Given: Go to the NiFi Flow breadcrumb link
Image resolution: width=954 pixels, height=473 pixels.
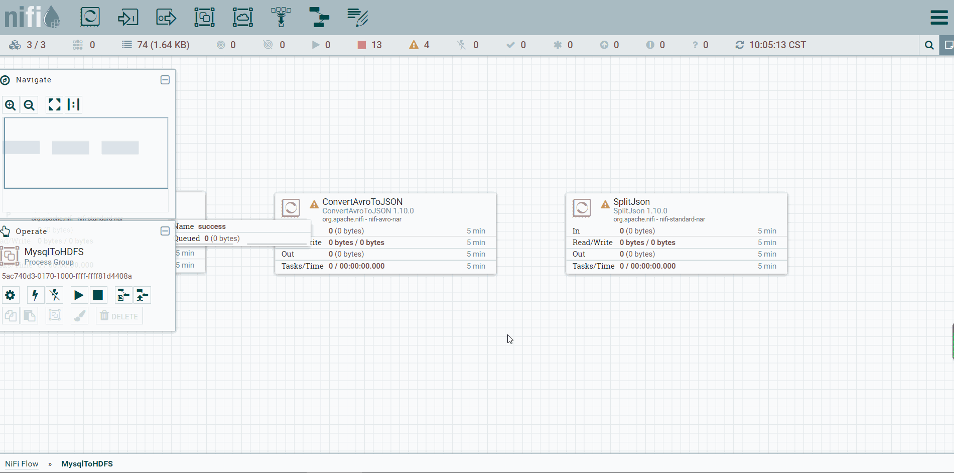Looking at the screenshot, I should (22, 464).
